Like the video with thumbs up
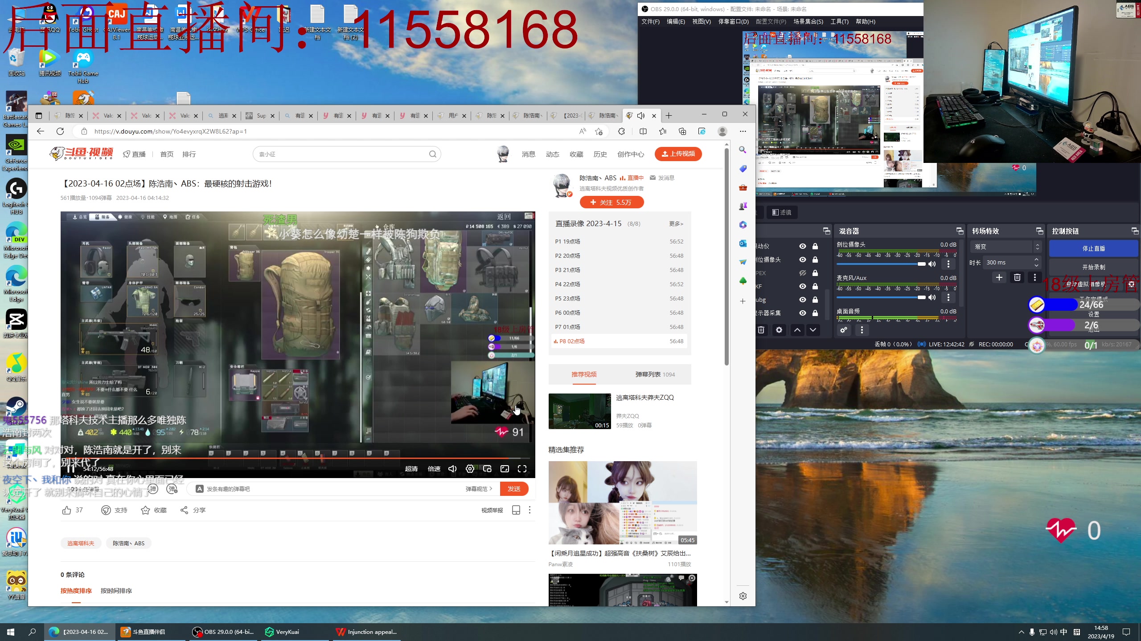Image resolution: width=1141 pixels, height=641 pixels. (67, 510)
